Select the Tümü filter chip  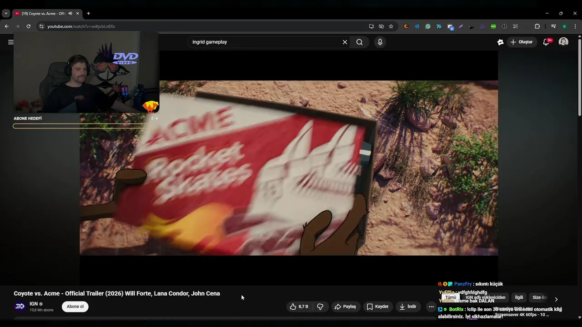(451, 297)
